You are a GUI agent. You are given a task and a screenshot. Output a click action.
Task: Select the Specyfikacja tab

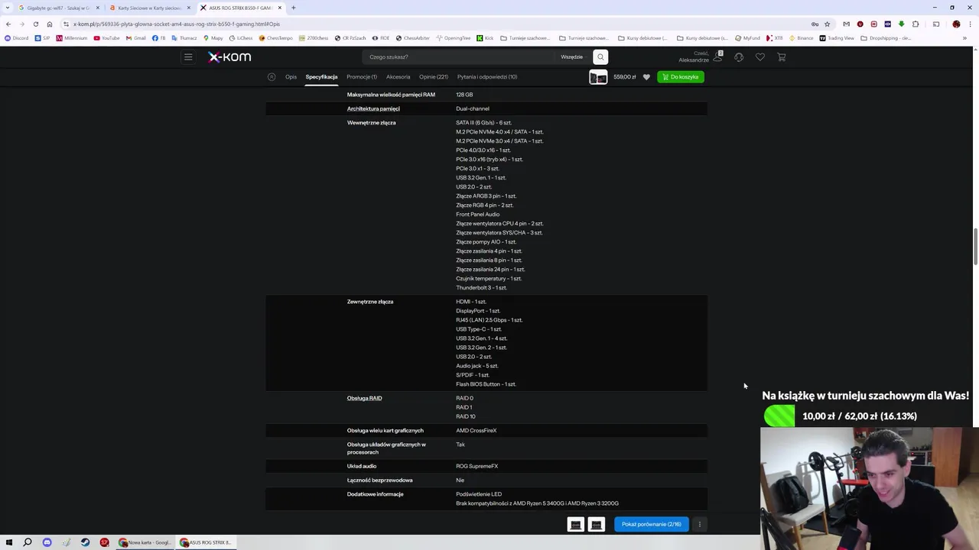click(321, 76)
